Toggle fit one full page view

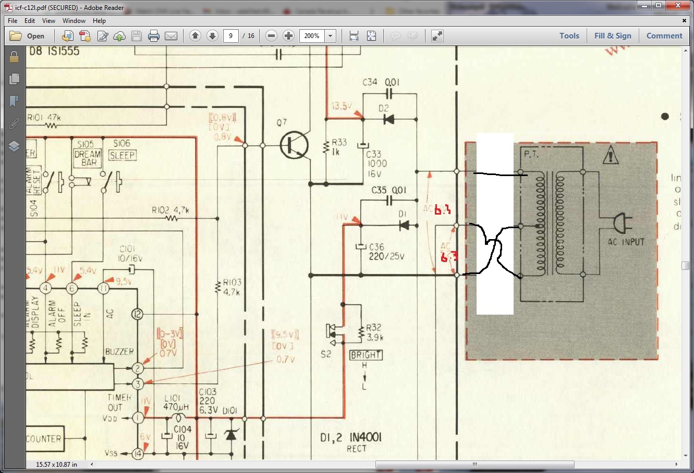pos(371,36)
